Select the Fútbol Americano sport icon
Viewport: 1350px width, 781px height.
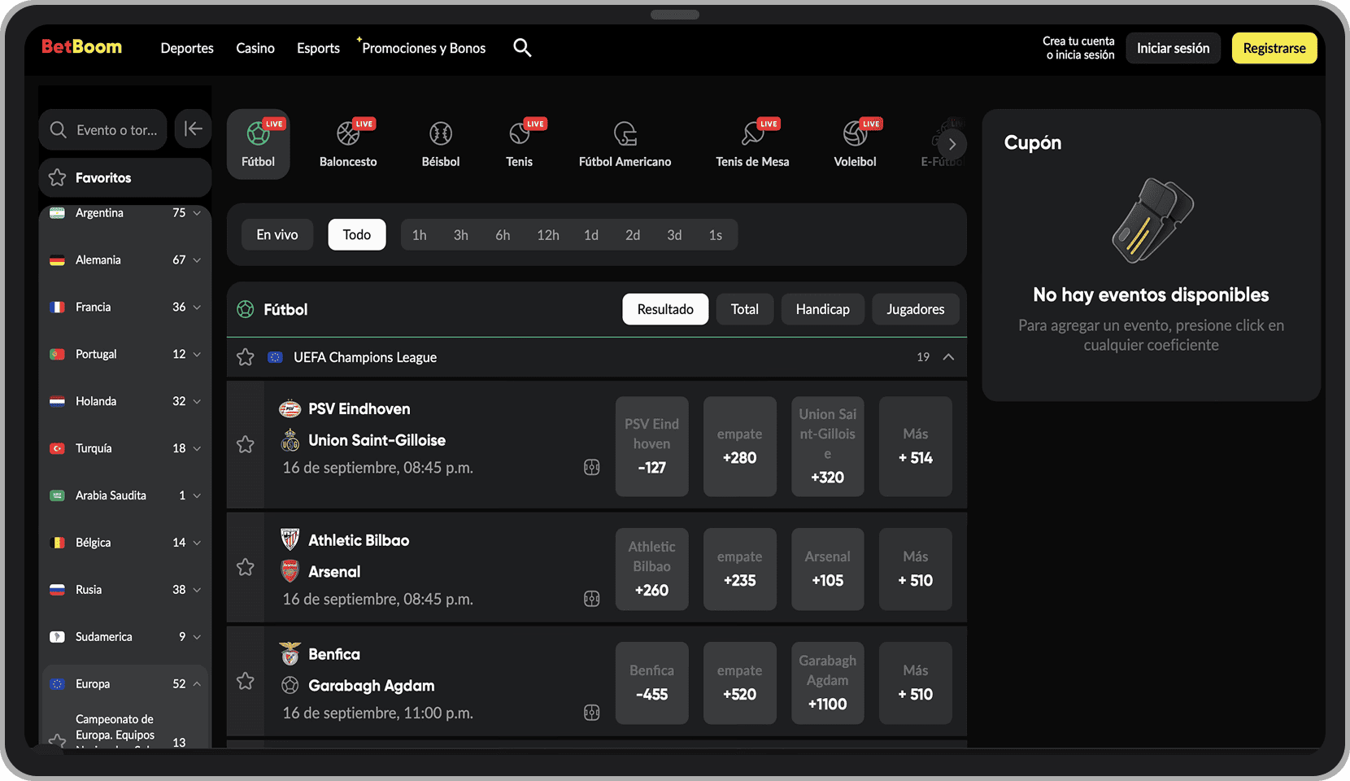(625, 145)
